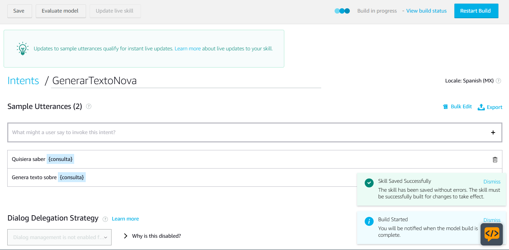Click the help icon beside Dialog Delegation Strategy
This screenshot has width=509, height=250.
point(105,219)
